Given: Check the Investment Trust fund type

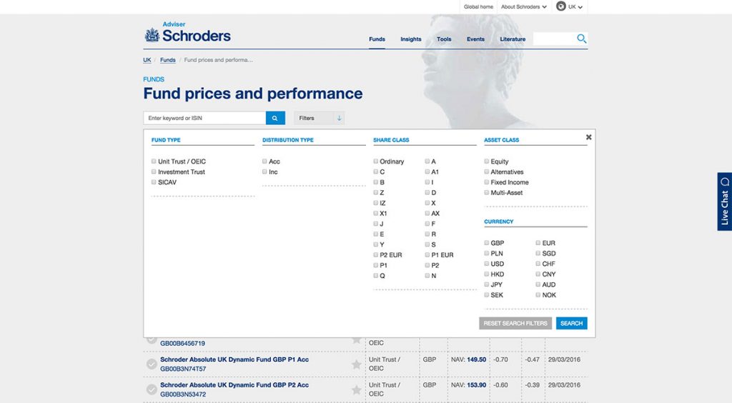Looking at the screenshot, I should point(154,171).
